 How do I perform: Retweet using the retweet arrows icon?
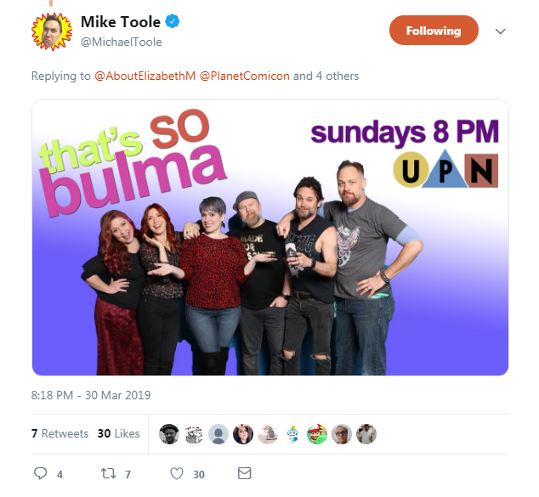click(108, 474)
